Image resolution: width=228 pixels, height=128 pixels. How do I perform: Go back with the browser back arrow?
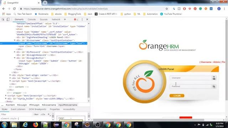tap(4, 9)
